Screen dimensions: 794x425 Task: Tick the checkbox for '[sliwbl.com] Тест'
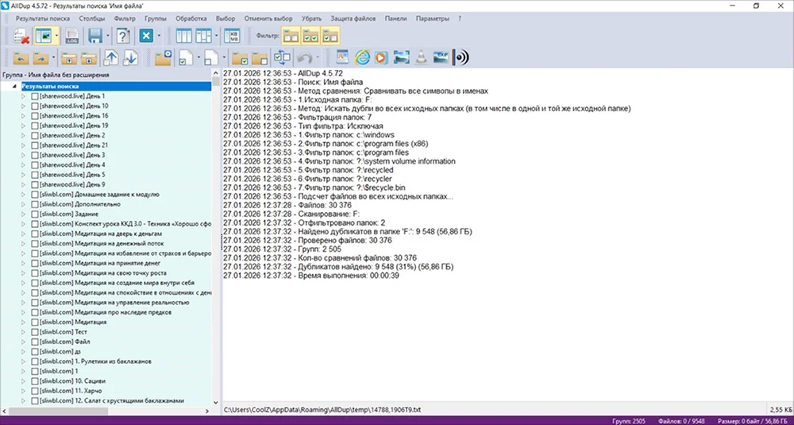pyautogui.click(x=35, y=331)
